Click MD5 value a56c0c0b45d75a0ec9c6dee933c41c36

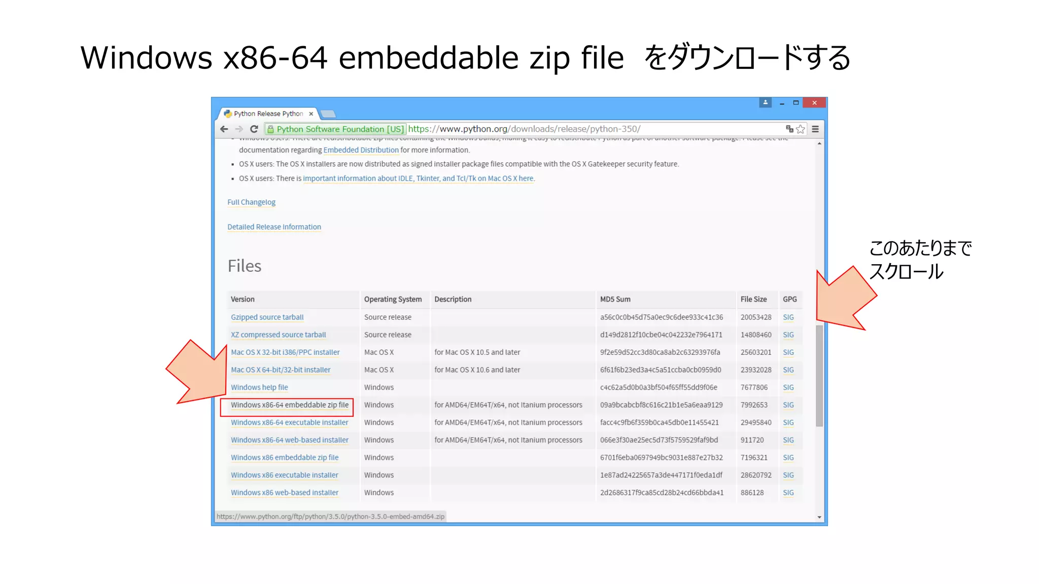(x=662, y=317)
